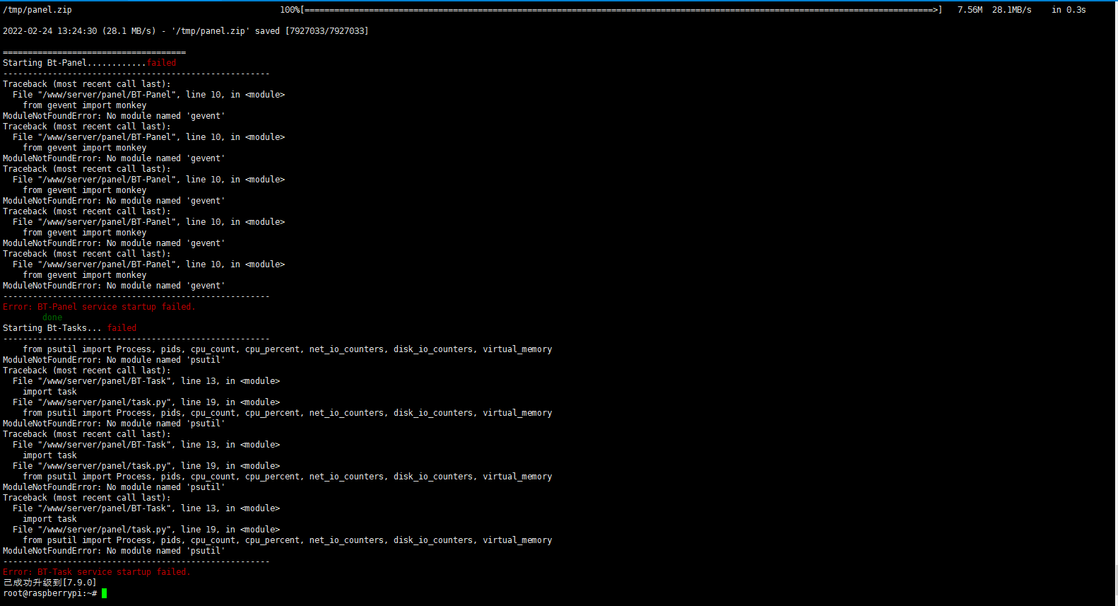Click the '已成功升级到[7.9.0]' upgrade message

[x=49, y=583]
